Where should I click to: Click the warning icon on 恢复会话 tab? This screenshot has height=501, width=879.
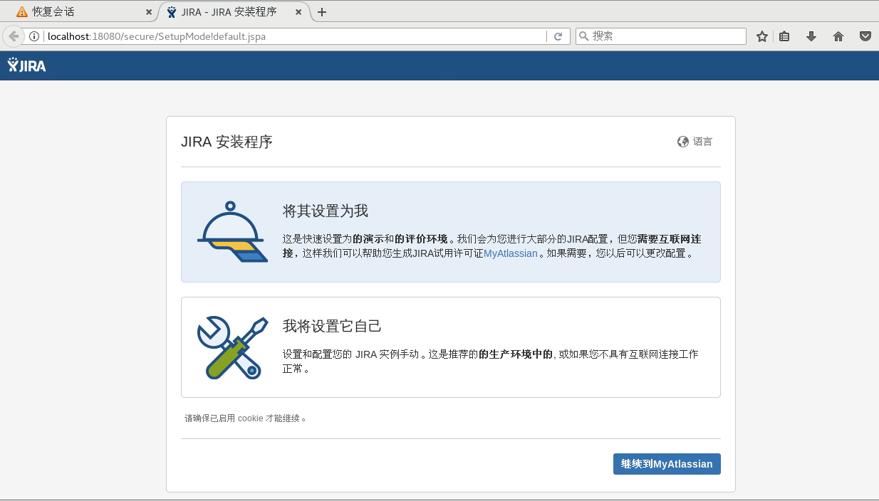tap(22, 12)
